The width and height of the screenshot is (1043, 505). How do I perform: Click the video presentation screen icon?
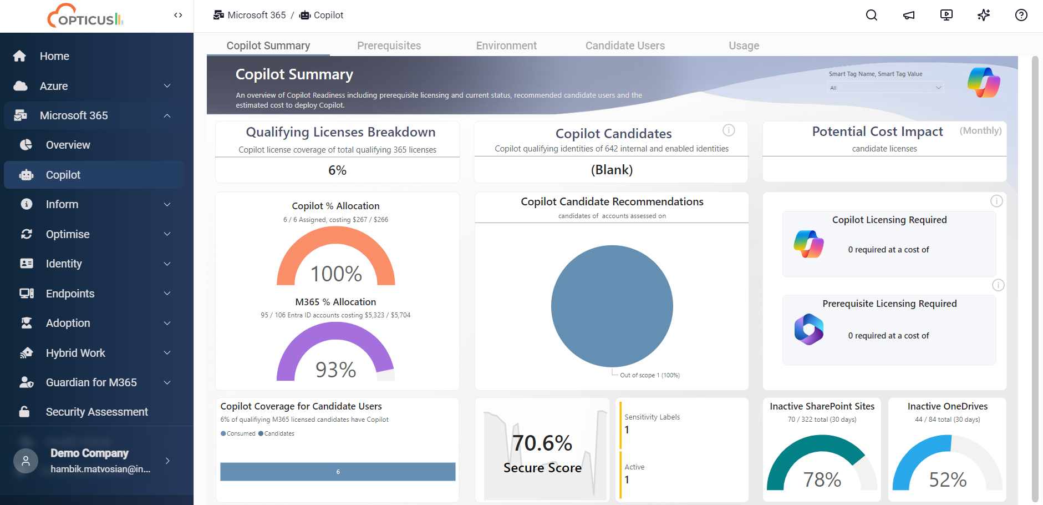[947, 15]
